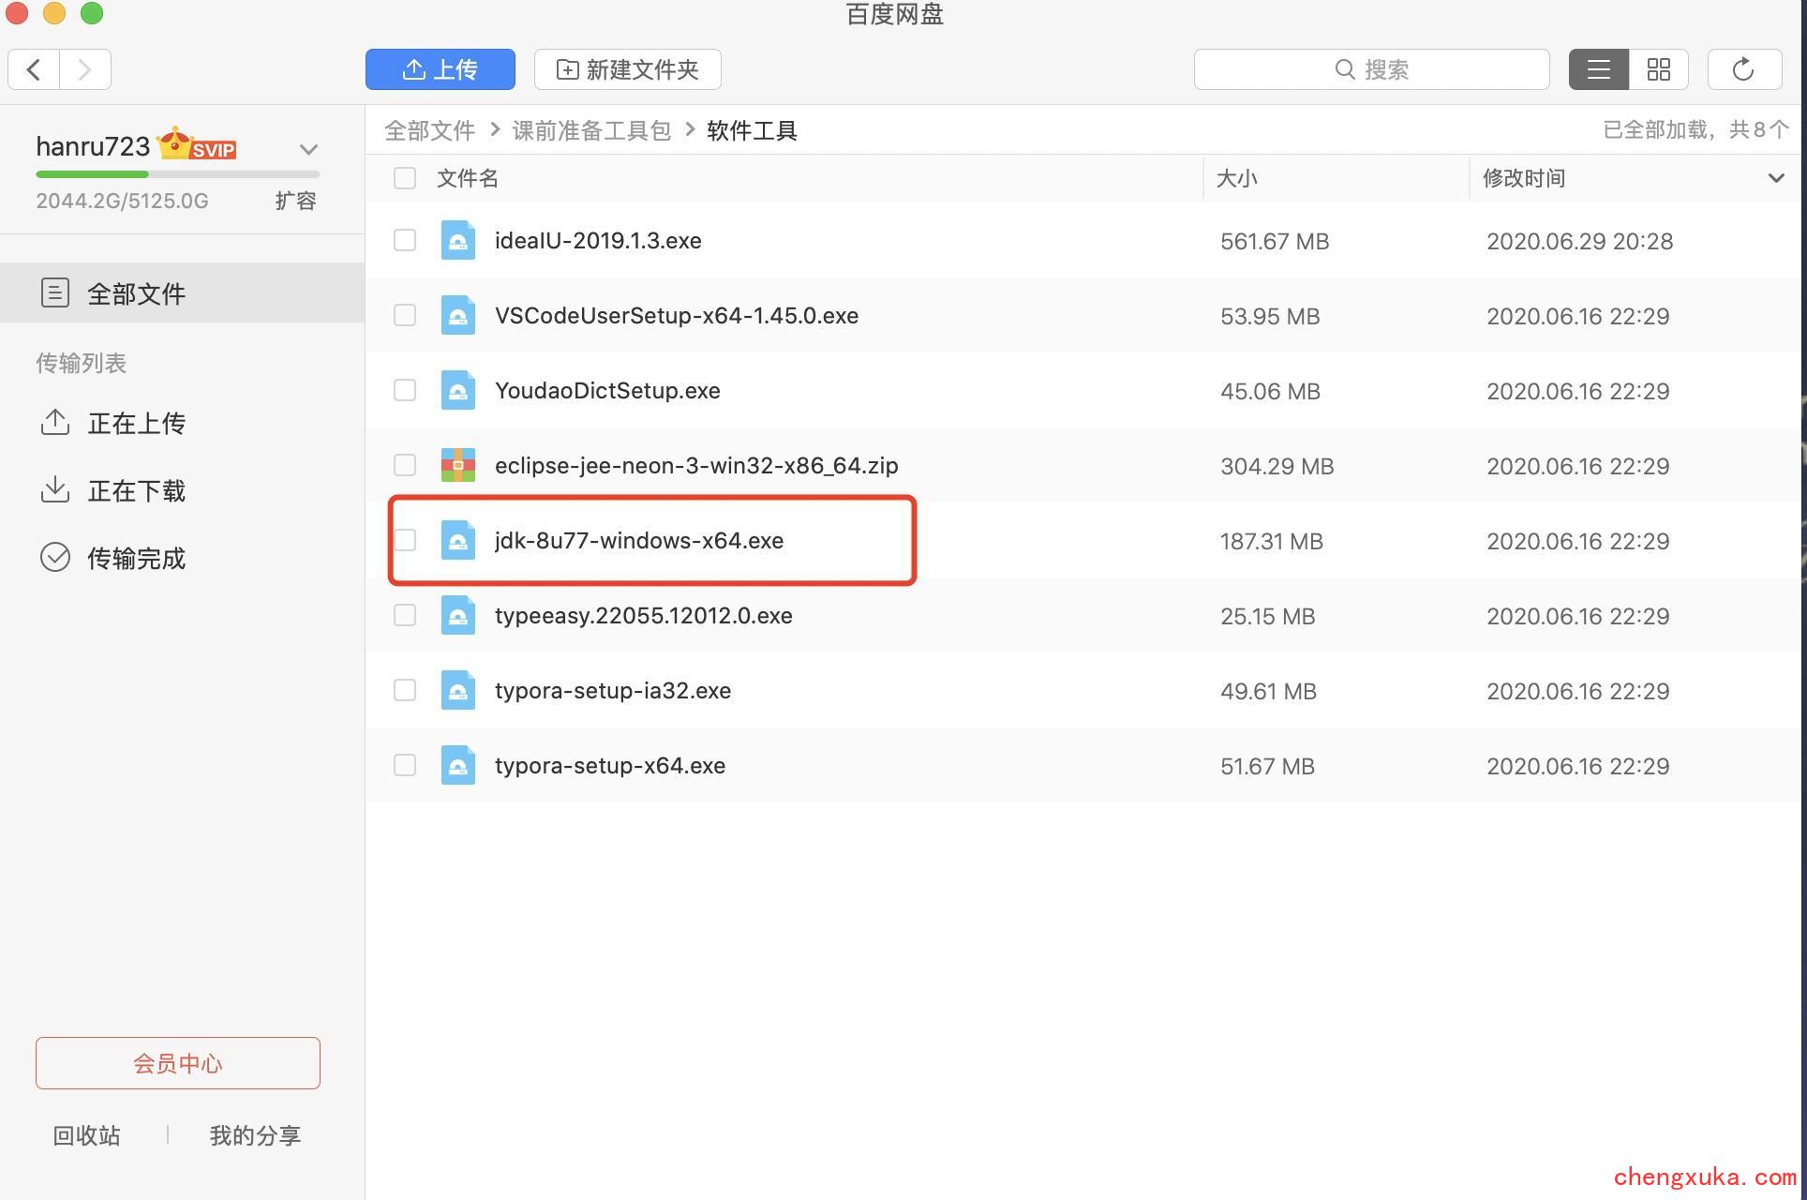Check the box for idealU-2019.1.3.exe
Image resolution: width=1807 pixels, height=1200 pixels.
(x=405, y=240)
